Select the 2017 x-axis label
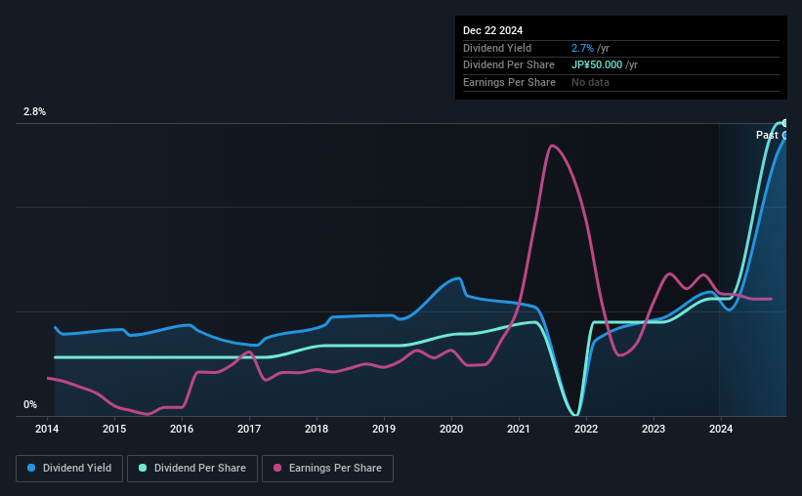Viewport: 802px width, 496px height. click(249, 429)
